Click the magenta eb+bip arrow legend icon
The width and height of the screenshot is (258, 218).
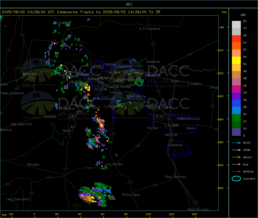[236, 172]
